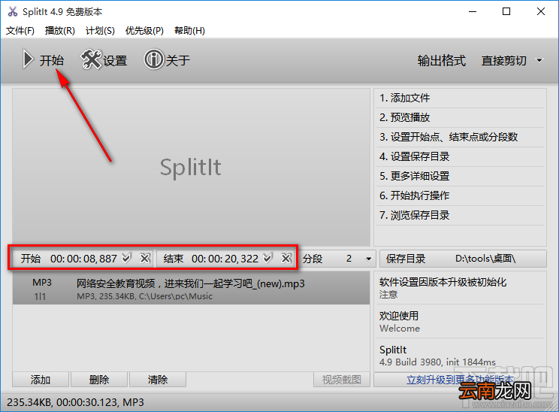This screenshot has height=412, width=559.
Task: Open the 播放(R) menu
Action: click(x=60, y=31)
